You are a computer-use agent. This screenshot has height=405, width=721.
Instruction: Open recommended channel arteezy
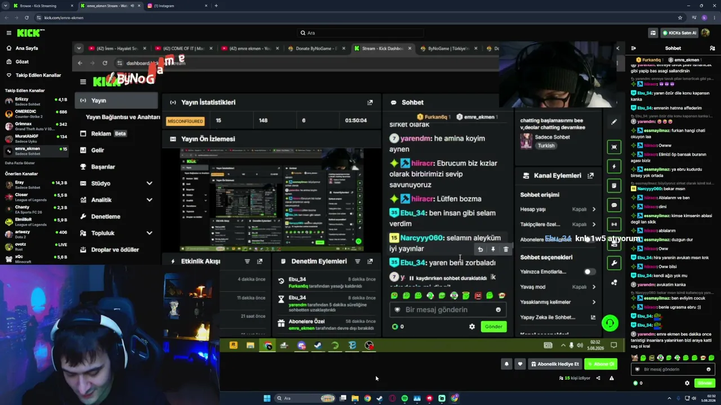35,234
